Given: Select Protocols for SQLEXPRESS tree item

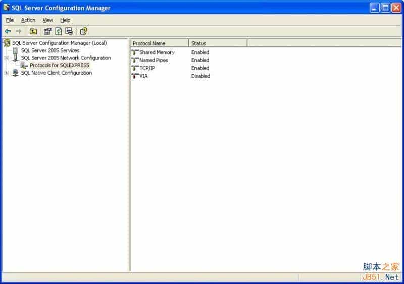Looking at the screenshot, I should coord(60,65).
